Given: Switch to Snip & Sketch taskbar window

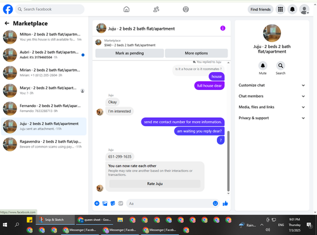Looking at the screenshot, I should coord(55,220).
